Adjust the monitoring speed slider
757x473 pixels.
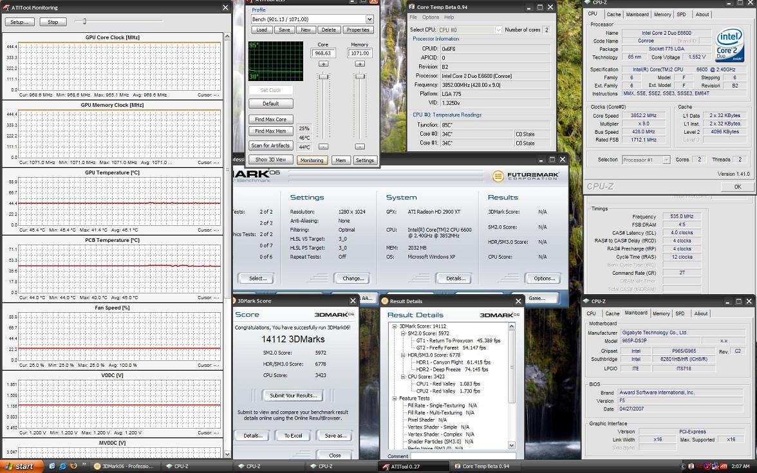coord(84,21)
